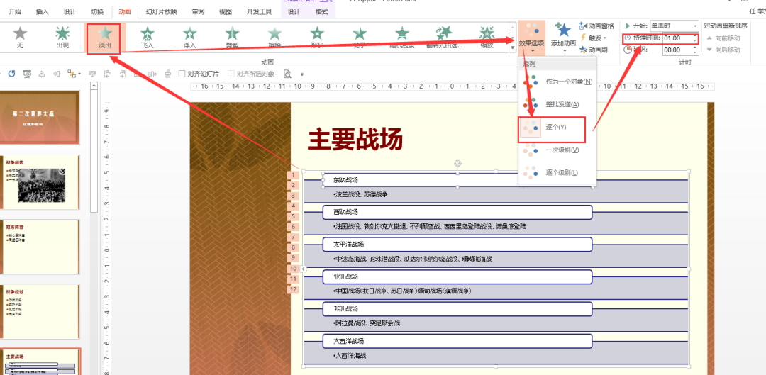The image size is (766, 375).
Task: Click the slide panel scrollbar up arrow
Action: tap(94, 85)
